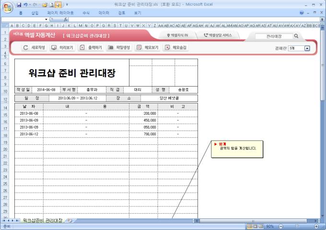Select the amount cell 200,000
The height and width of the screenshot is (230, 326).
pos(143,113)
